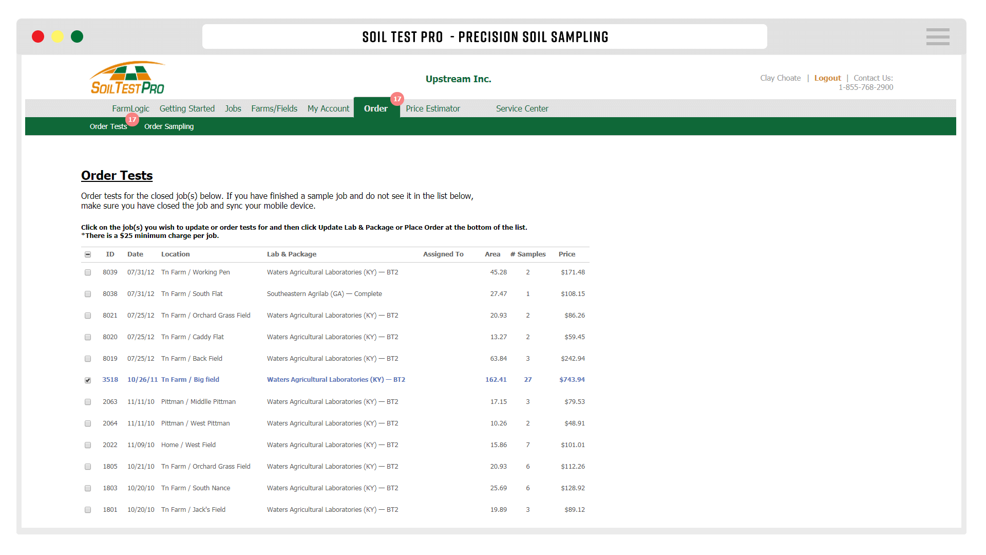Click the Tn Farm / Big field location
The image size is (986, 555).
pos(190,380)
